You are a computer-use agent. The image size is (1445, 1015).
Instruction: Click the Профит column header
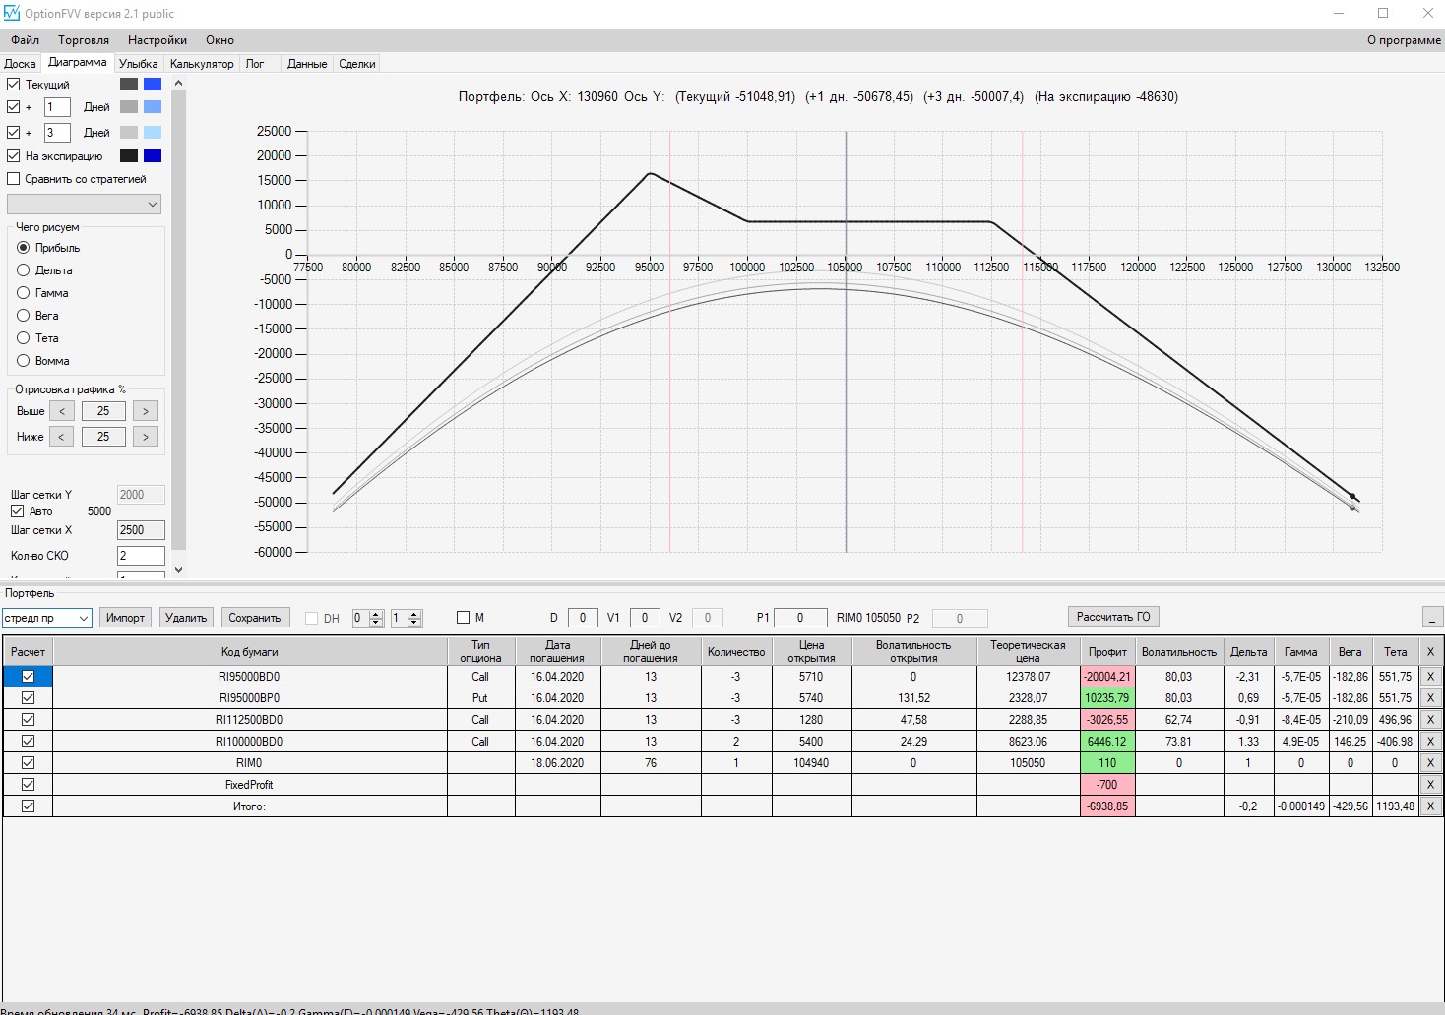point(1107,652)
